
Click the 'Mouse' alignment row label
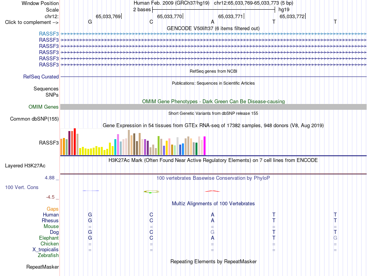tap(51, 227)
